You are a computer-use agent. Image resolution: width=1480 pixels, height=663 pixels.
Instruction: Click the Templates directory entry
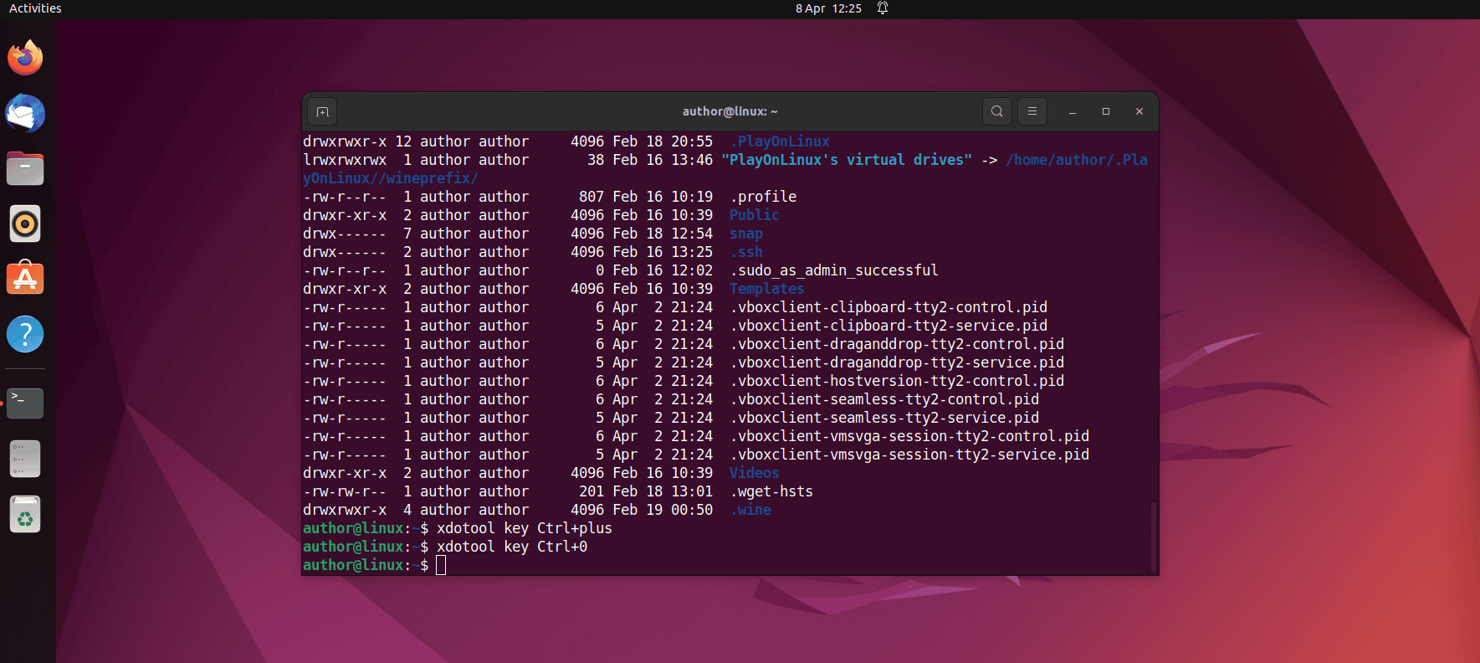[767, 289]
